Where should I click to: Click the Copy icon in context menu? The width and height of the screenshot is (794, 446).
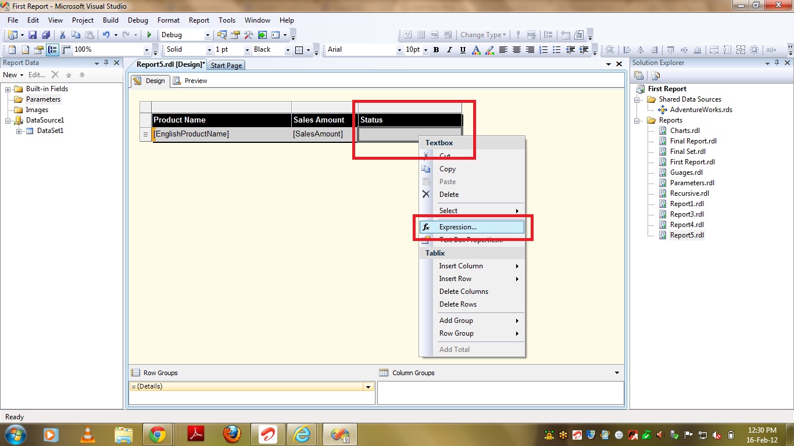point(426,169)
